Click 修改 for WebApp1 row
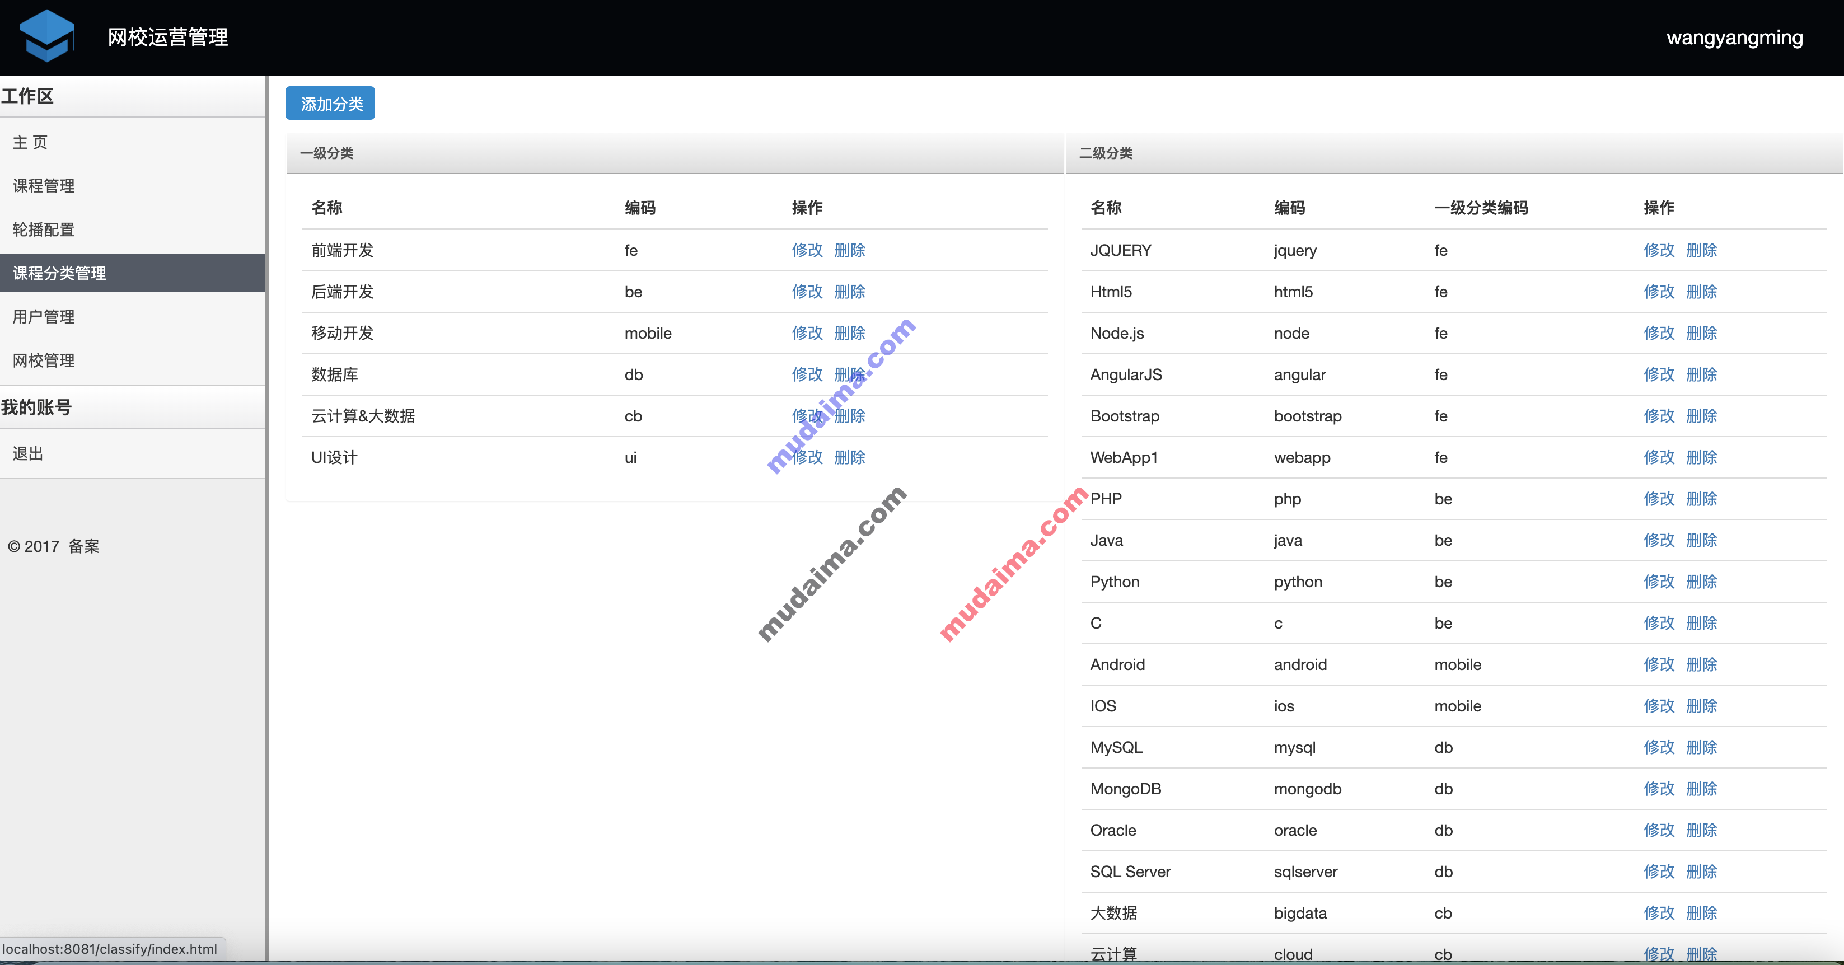The image size is (1844, 965). (1659, 458)
